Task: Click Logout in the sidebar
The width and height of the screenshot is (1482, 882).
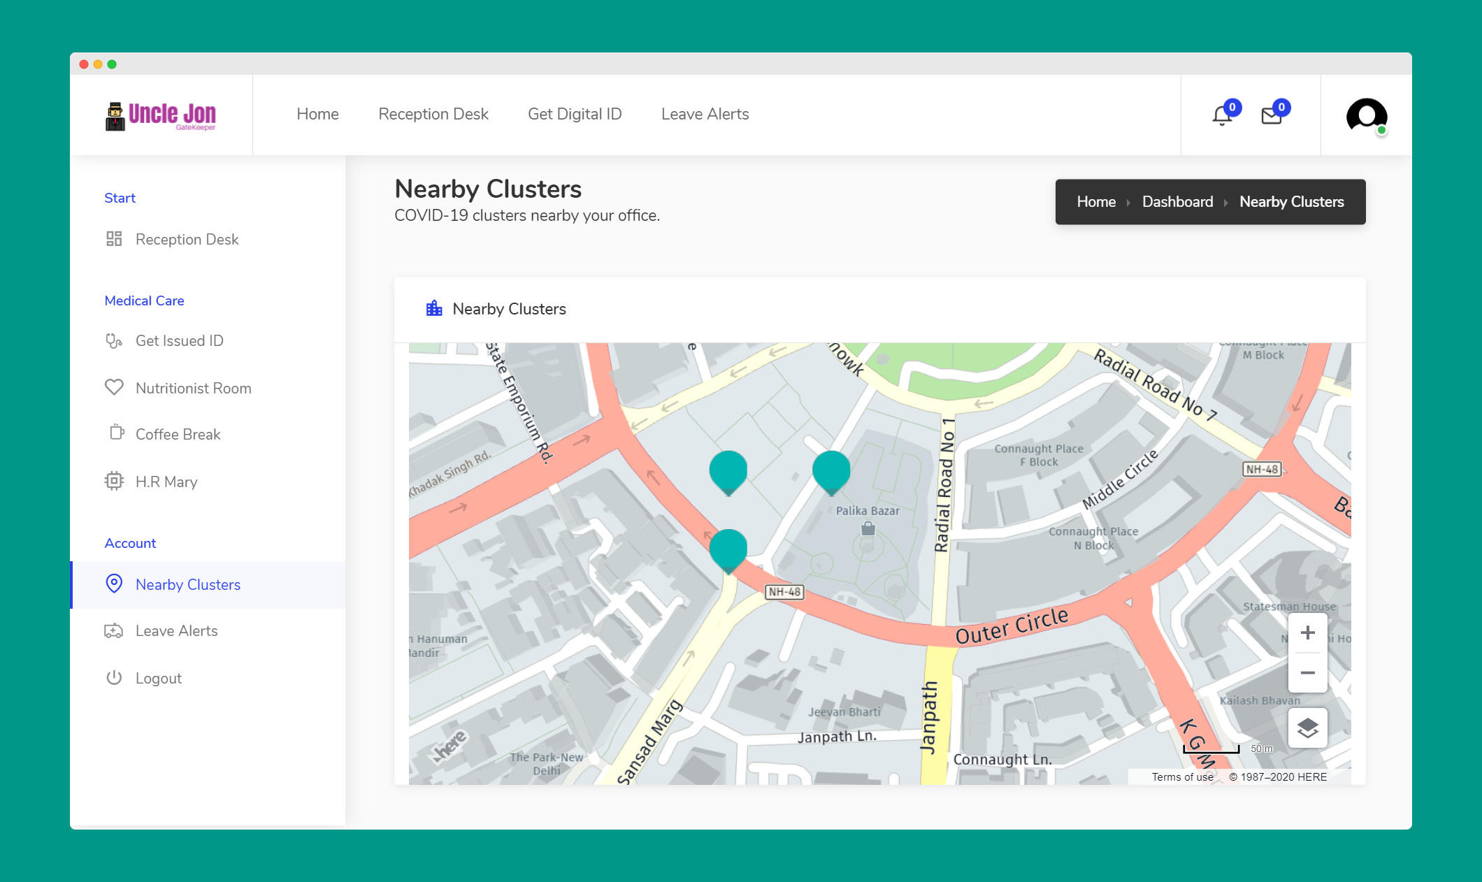Action: coord(158,678)
